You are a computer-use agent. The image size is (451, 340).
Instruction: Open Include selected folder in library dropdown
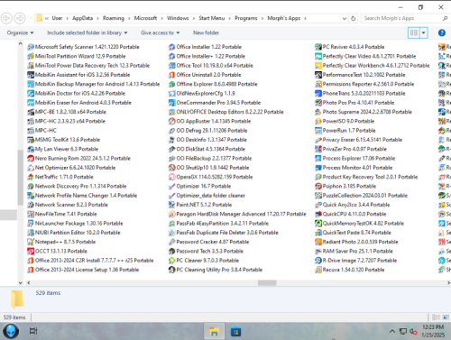pyautogui.click(x=87, y=32)
